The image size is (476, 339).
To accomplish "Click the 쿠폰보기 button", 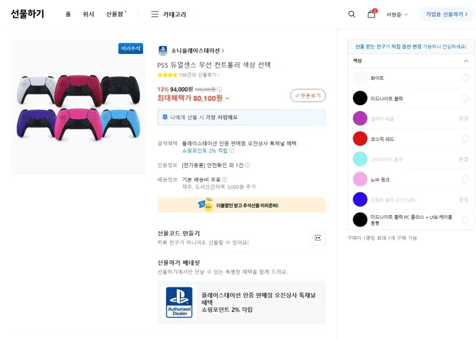I will pyautogui.click(x=308, y=96).
